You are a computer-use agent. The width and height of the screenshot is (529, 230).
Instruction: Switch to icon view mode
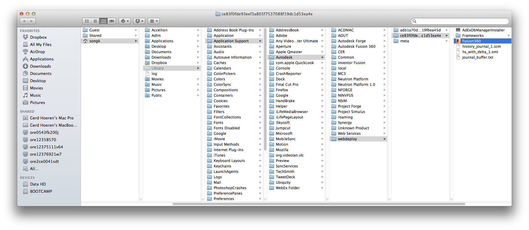coord(87,21)
